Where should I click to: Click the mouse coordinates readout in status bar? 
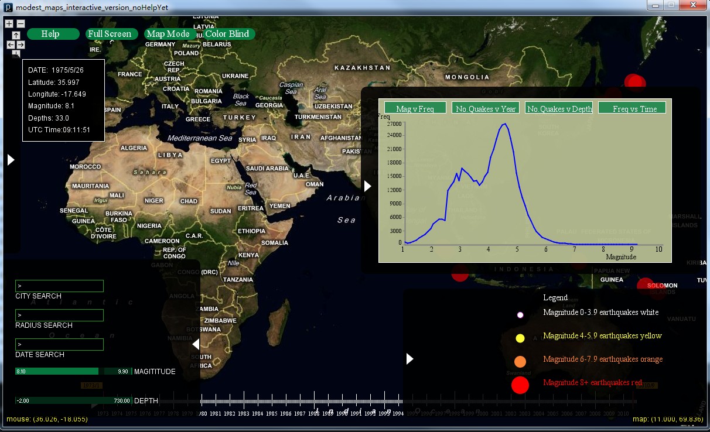coord(47,419)
